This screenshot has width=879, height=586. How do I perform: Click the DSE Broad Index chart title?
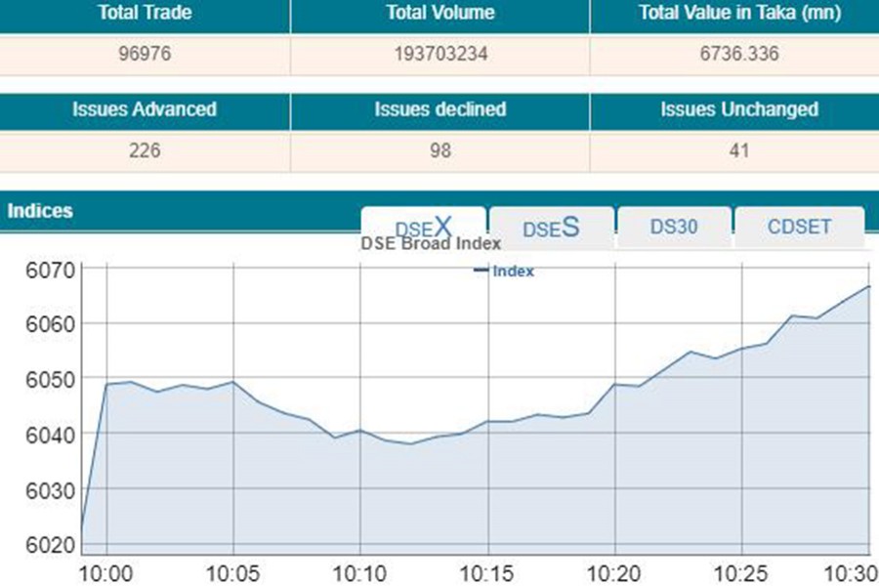pyautogui.click(x=431, y=244)
